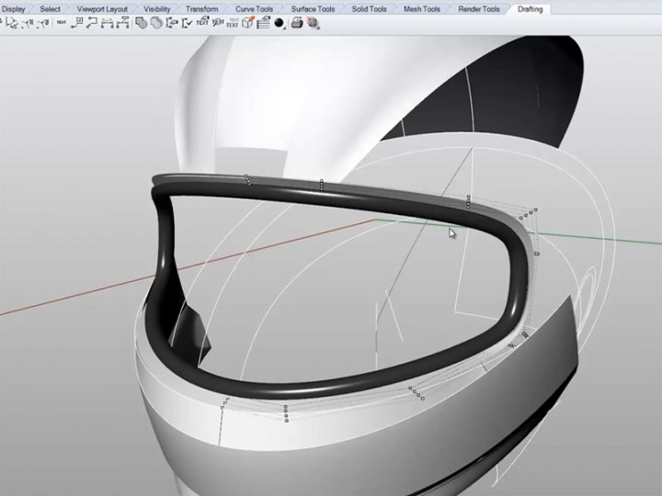The height and width of the screenshot is (496, 662).
Task: Open the Transform tab
Action: point(201,9)
